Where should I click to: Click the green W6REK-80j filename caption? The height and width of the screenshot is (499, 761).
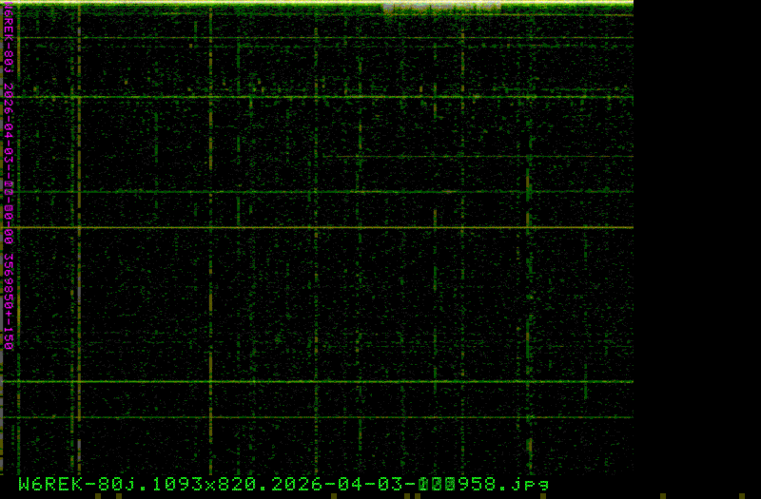click(283, 484)
